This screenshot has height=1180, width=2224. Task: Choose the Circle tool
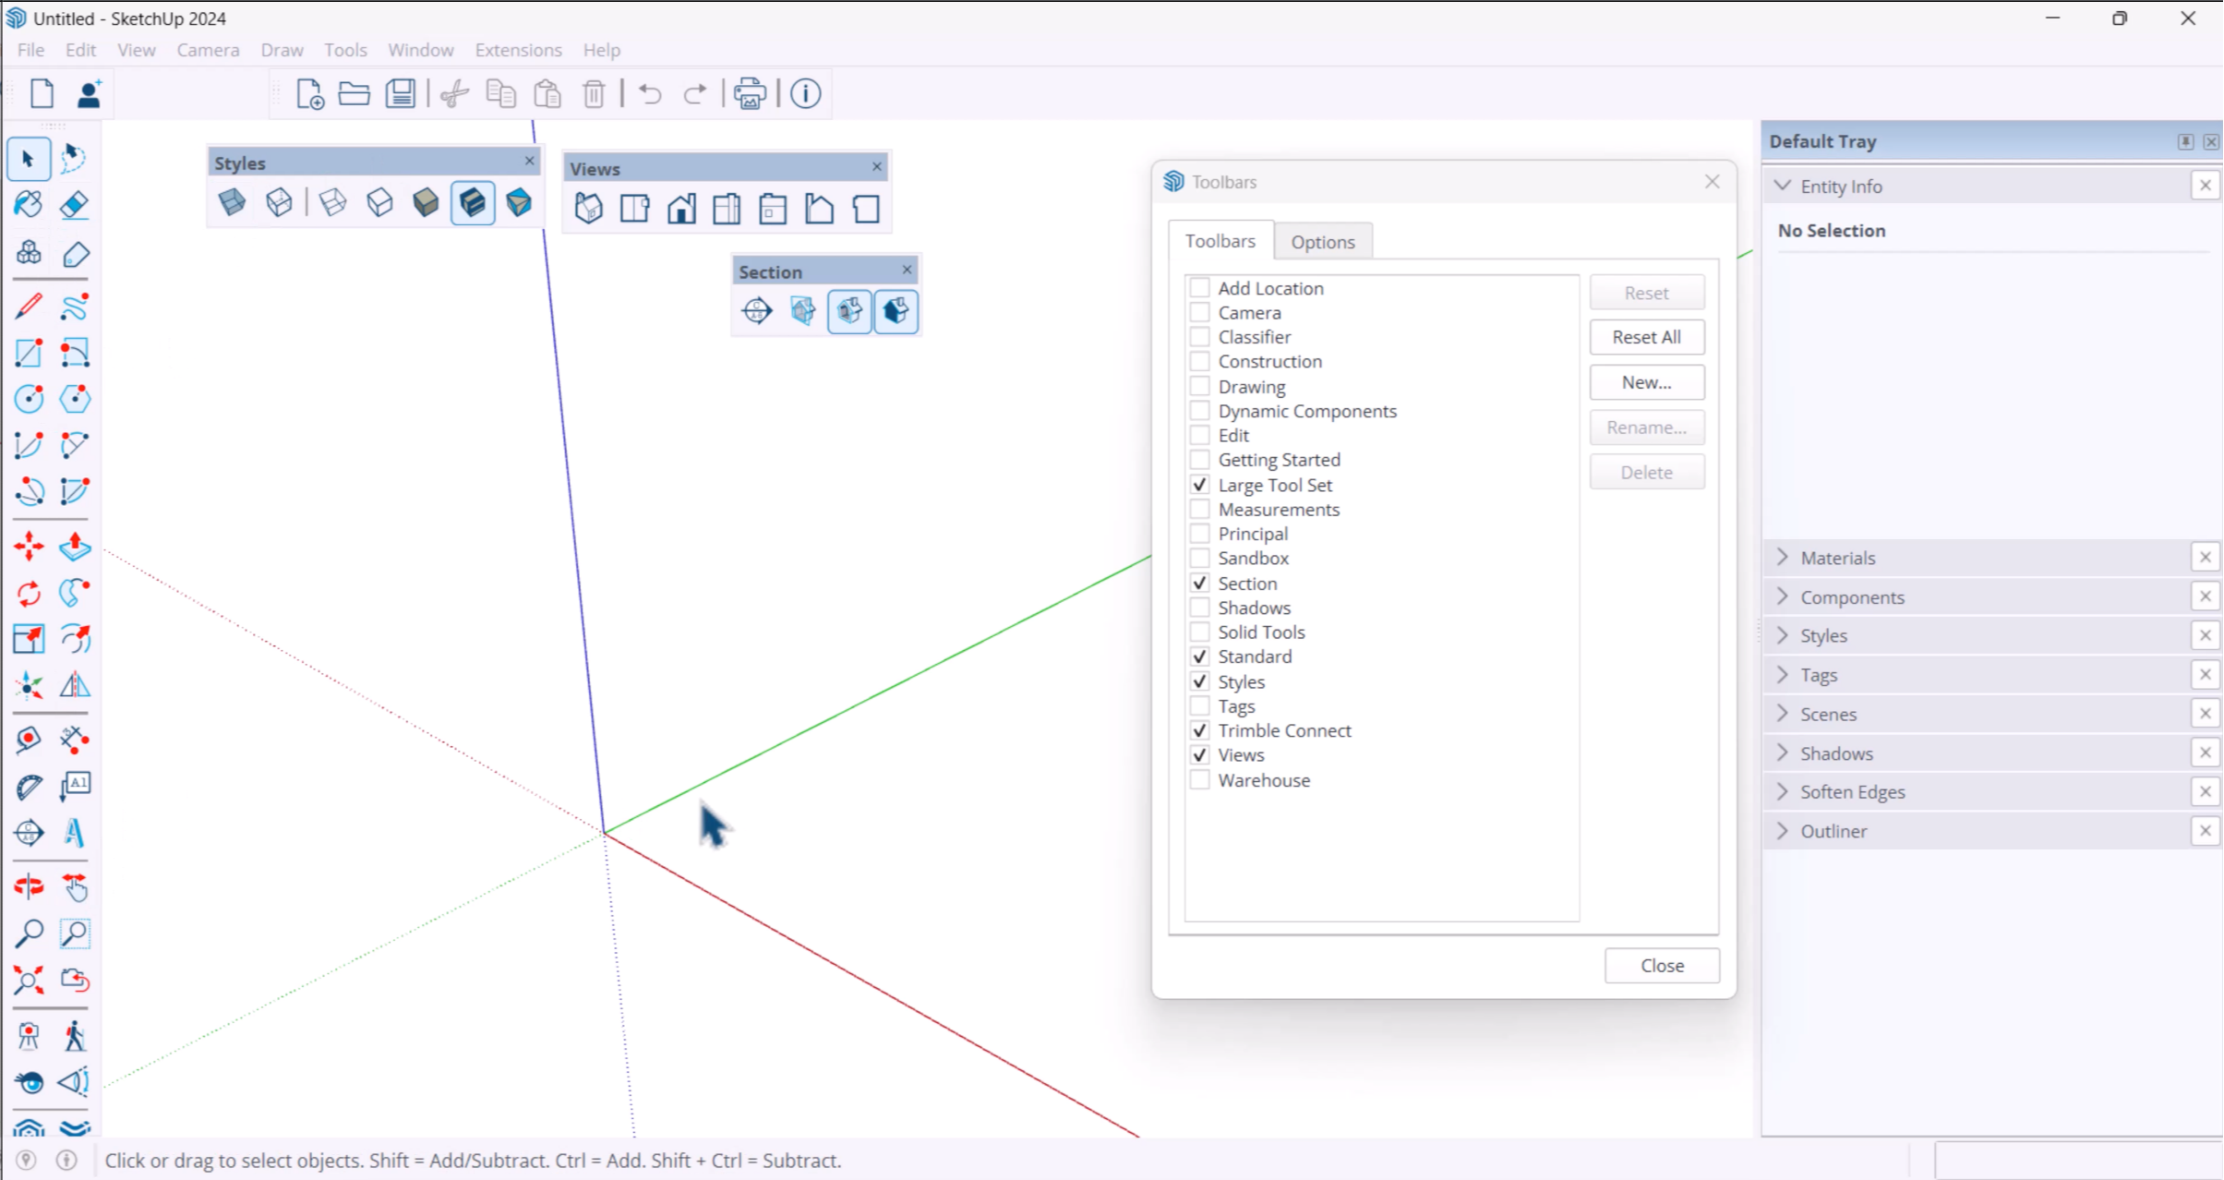[x=28, y=399]
